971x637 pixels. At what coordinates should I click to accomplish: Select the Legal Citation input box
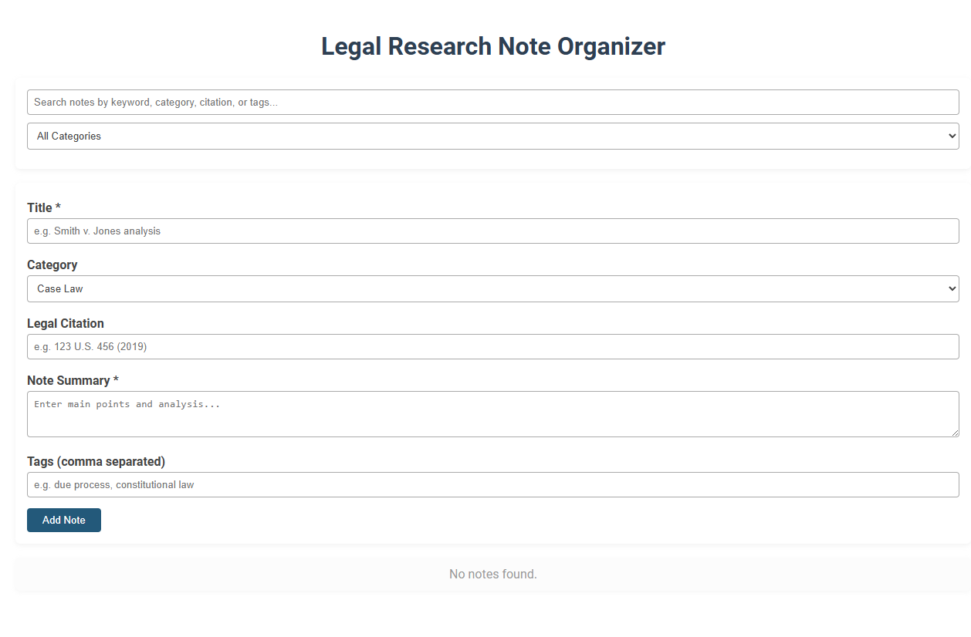[493, 346]
